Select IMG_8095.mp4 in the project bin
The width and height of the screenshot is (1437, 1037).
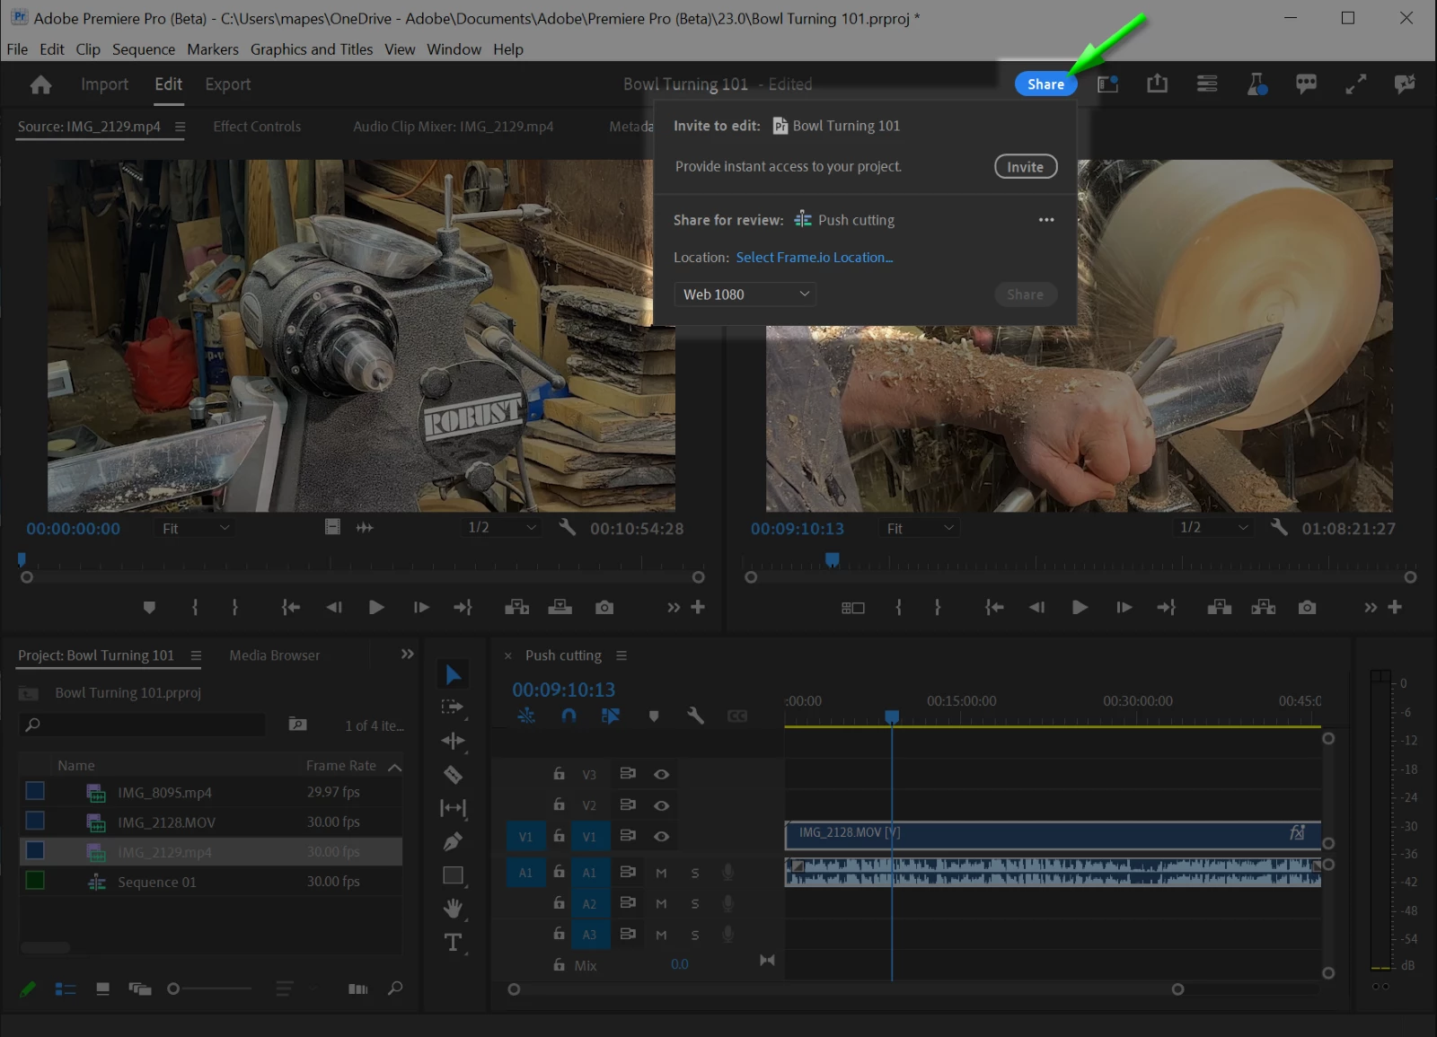click(x=164, y=793)
